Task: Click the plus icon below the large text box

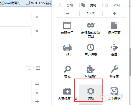Action: [x=37, y=102]
